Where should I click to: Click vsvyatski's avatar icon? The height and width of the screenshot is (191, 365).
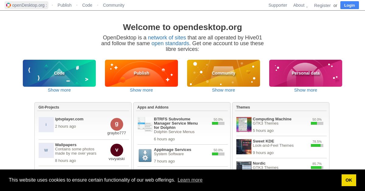(117, 150)
